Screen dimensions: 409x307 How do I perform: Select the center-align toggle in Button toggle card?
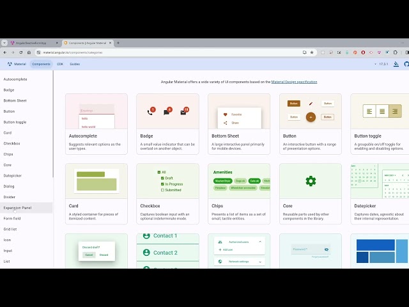pyautogui.click(x=382, y=111)
